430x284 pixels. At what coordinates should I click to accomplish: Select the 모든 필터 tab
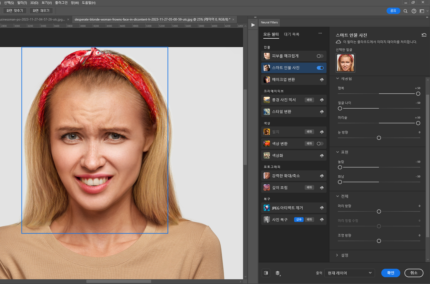pos(271,34)
